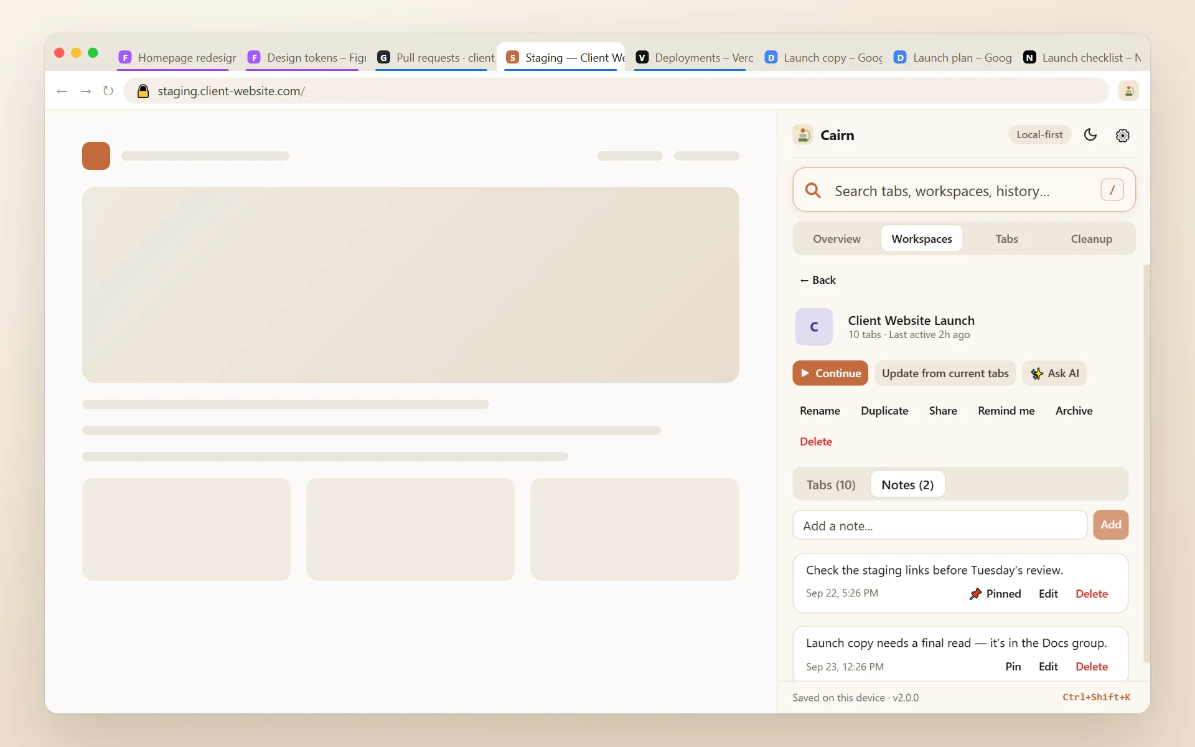The image size is (1195, 747).
Task: Ask AI about this workspace
Action: 1054,373
